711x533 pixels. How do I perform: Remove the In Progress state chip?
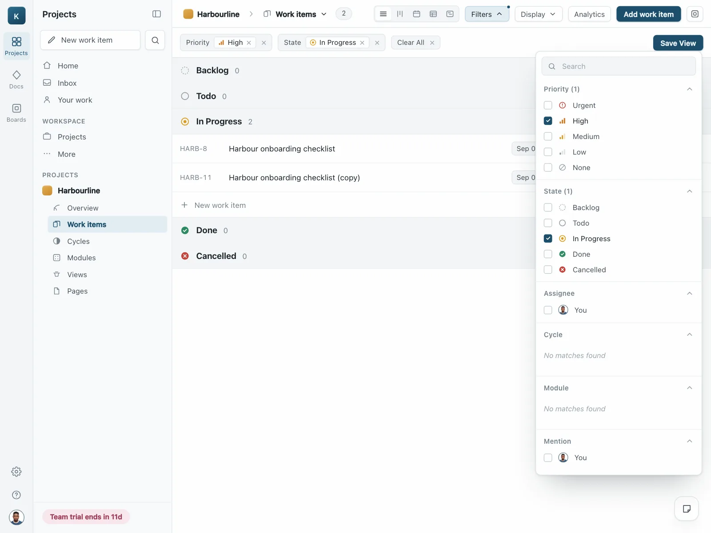(x=362, y=43)
